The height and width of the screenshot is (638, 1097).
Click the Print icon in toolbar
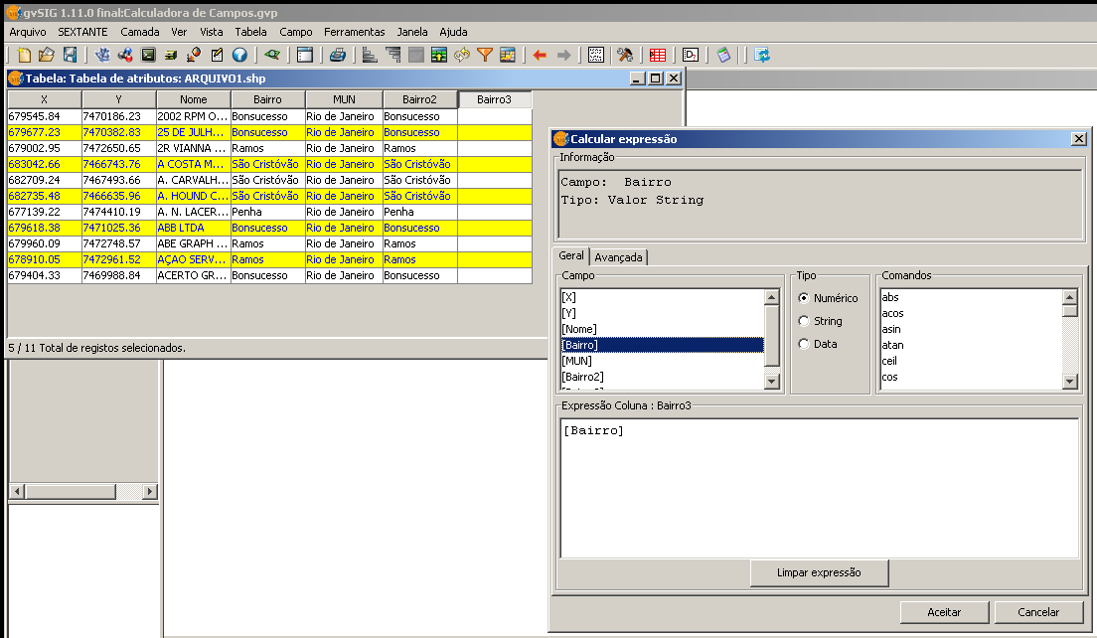click(338, 56)
